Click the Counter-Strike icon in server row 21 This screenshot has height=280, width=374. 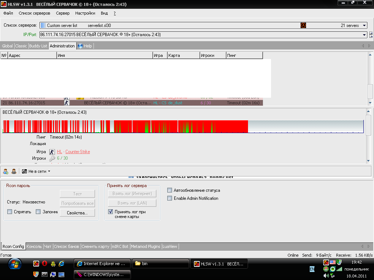click(x=66, y=103)
